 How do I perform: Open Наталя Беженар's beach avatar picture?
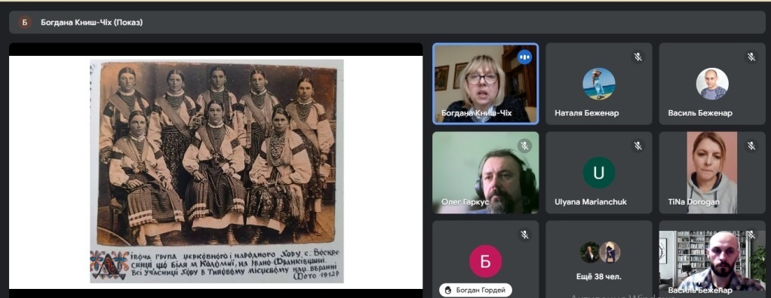click(x=598, y=84)
